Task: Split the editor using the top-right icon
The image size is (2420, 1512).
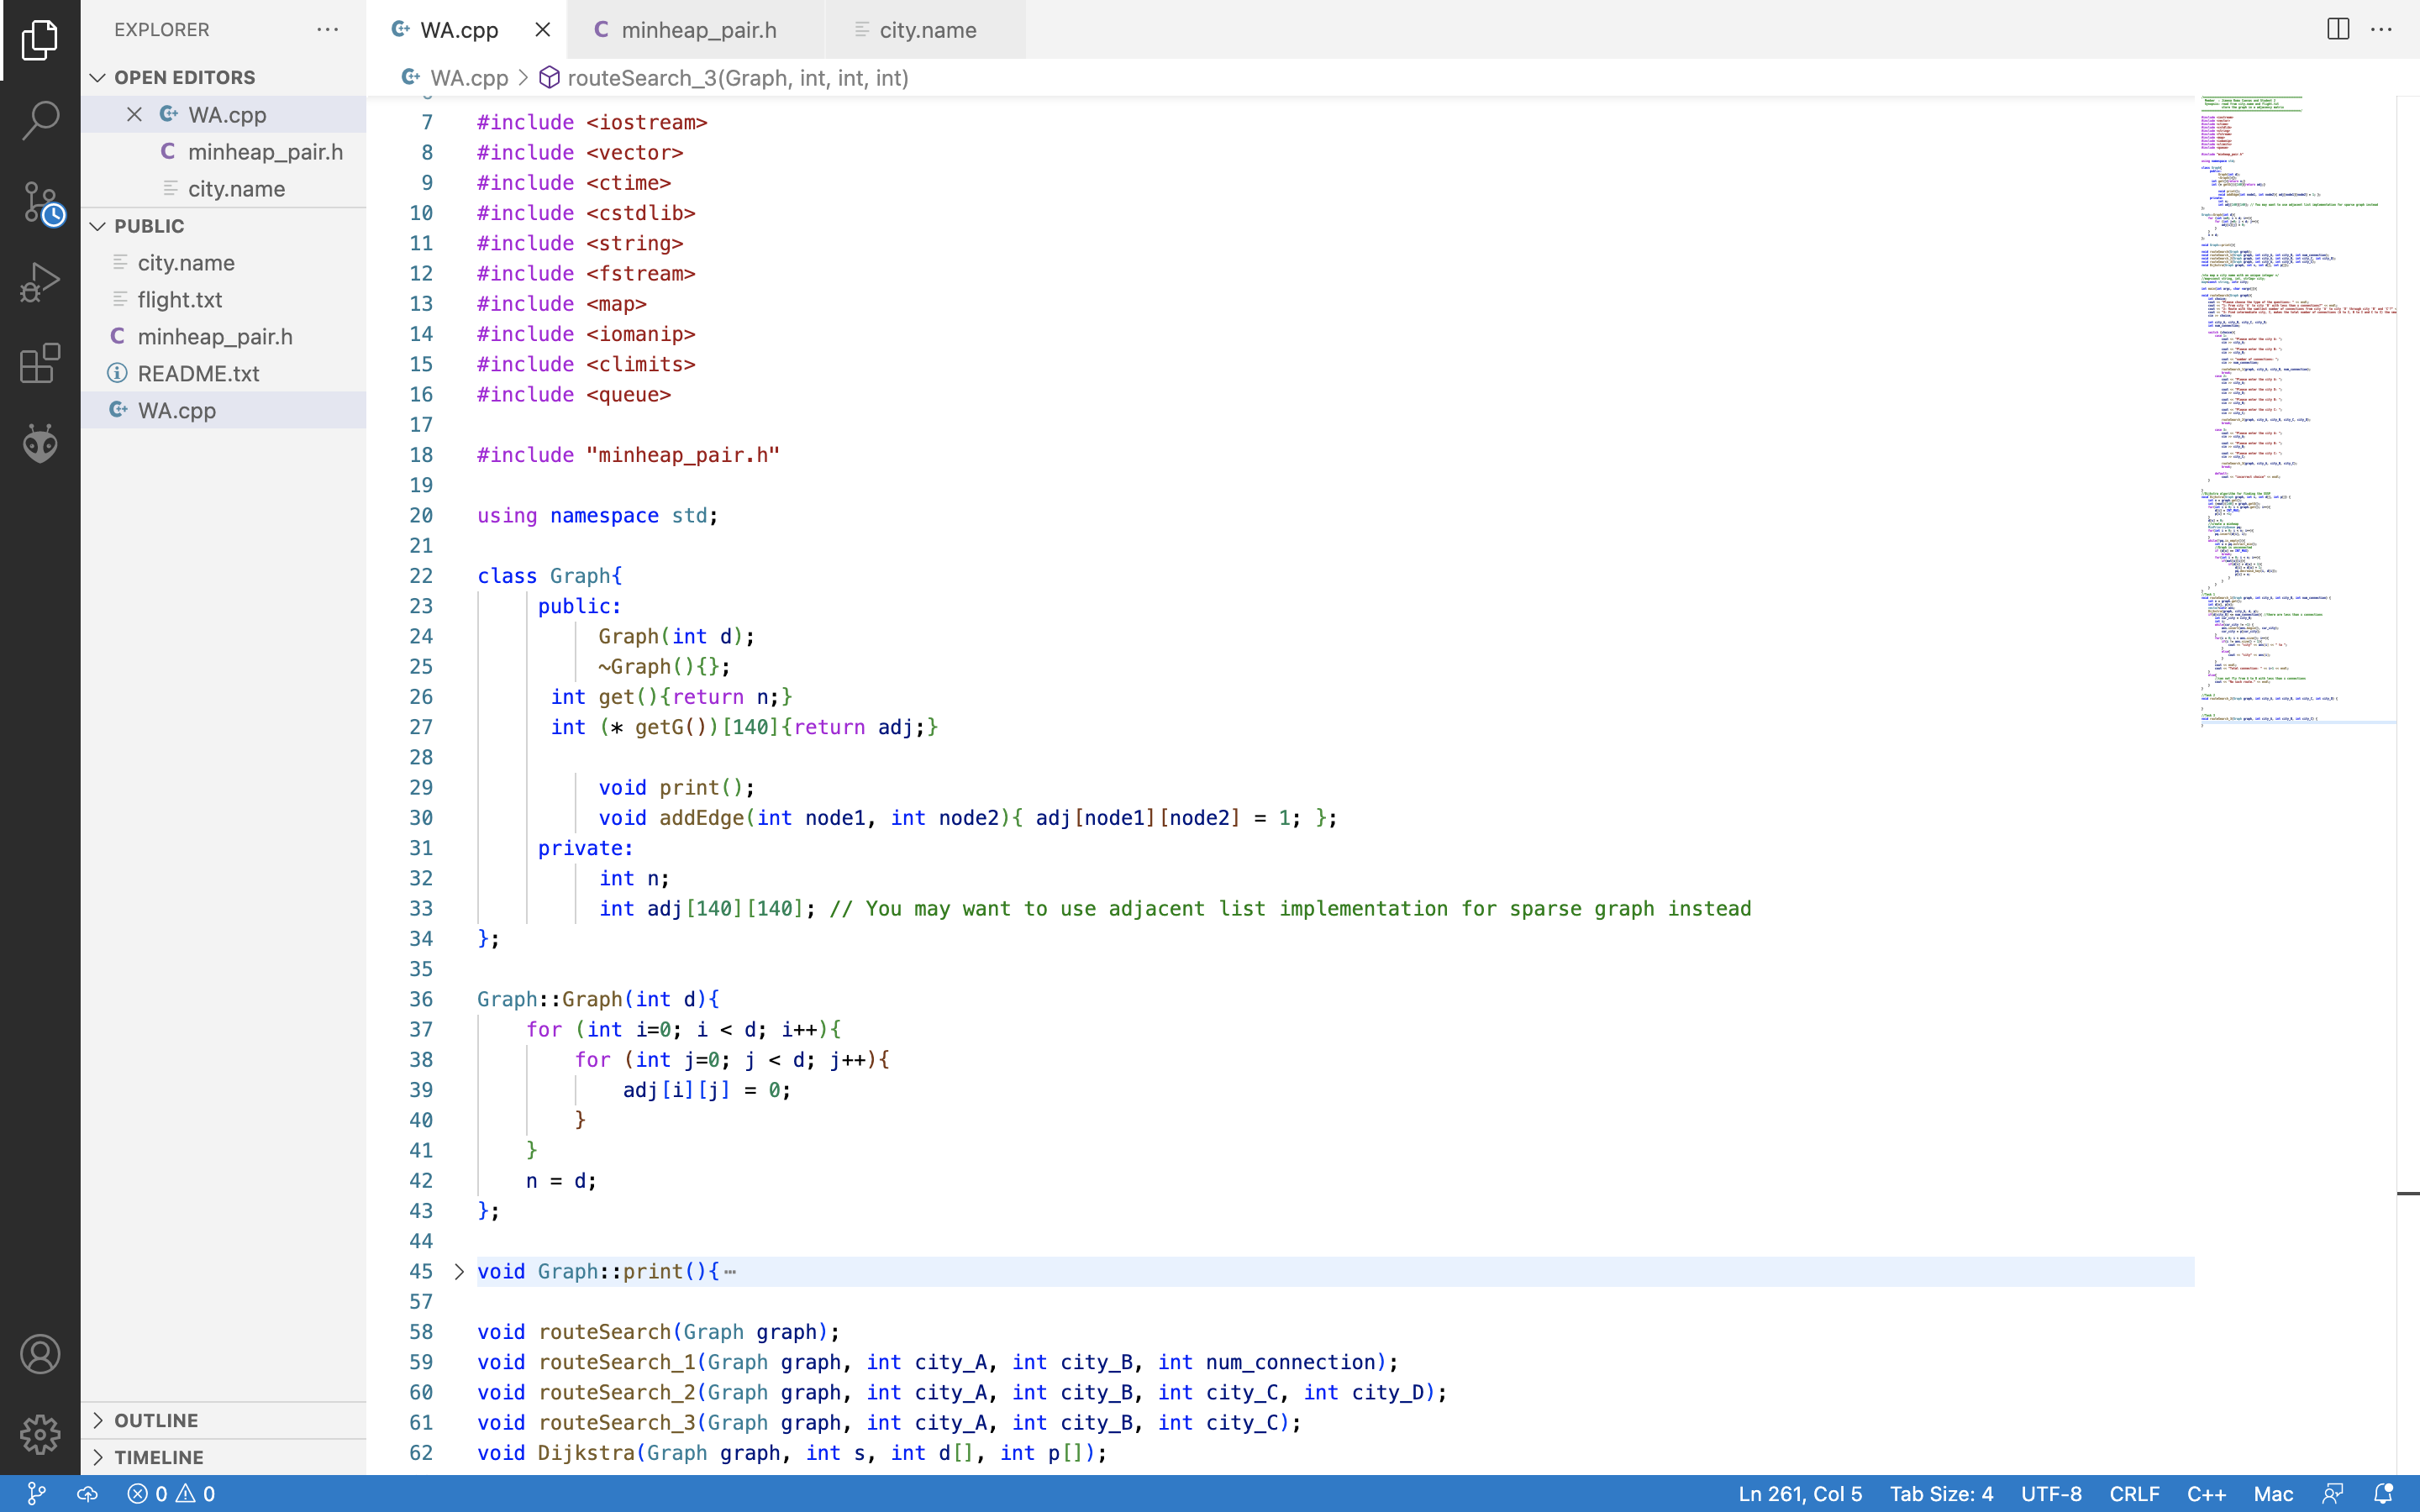Action: (x=2337, y=29)
